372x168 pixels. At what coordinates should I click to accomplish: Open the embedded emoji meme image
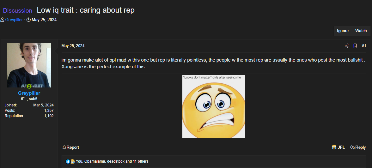(214, 106)
